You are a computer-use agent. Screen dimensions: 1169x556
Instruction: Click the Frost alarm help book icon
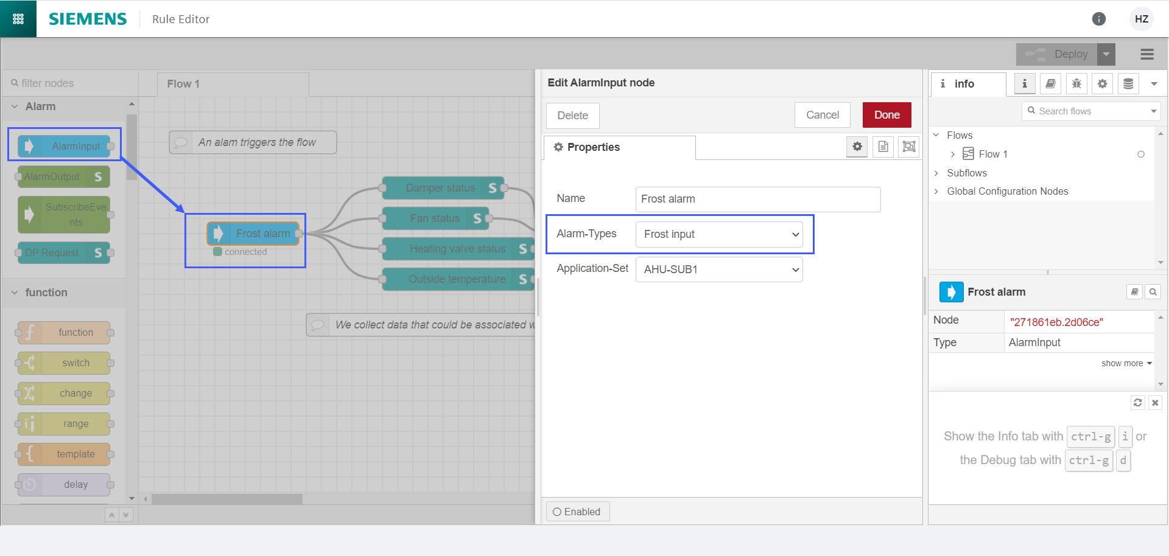tap(1134, 292)
